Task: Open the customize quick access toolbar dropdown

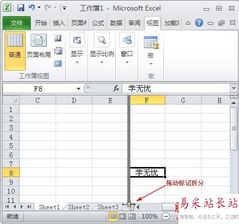Action: [x=64, y=8]
